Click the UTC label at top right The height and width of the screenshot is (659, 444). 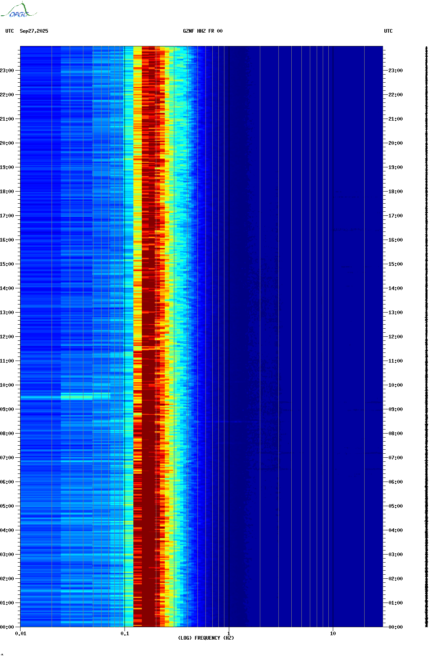tap(388, 31)
